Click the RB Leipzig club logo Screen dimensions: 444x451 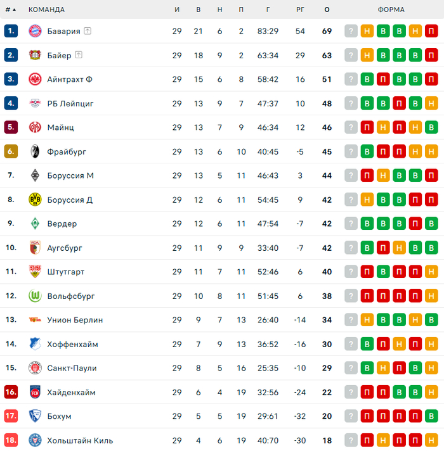pos(35,103)
